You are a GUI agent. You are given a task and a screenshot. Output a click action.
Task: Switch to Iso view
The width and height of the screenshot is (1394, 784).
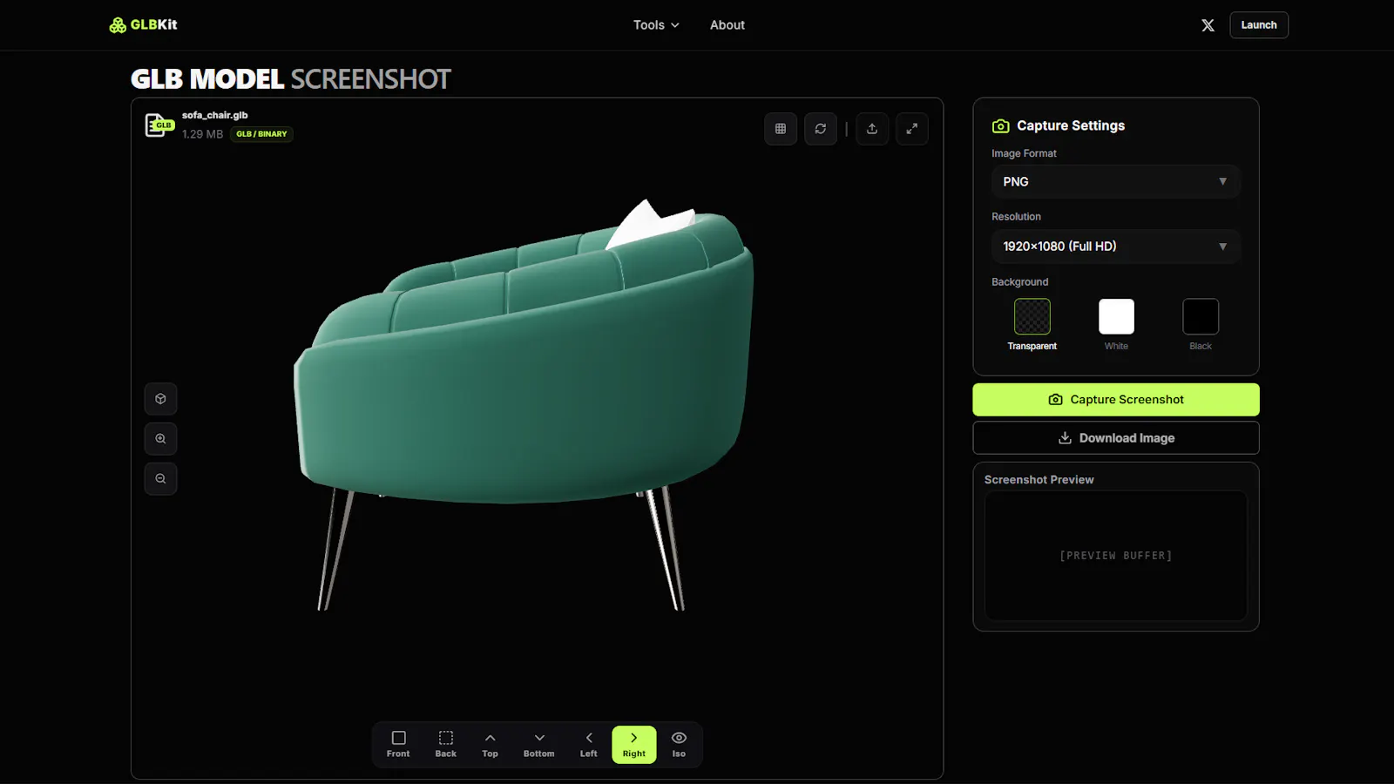pyautogui.click(x=679, y=745)
